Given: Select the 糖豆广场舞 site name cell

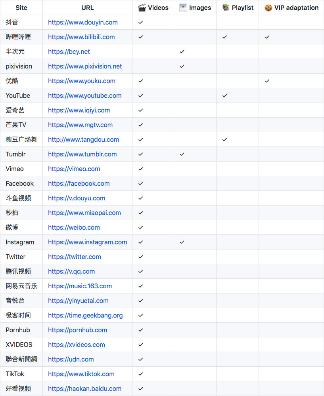Looking at the screenshot, I should pyautogui.click(x=21, y=139).
